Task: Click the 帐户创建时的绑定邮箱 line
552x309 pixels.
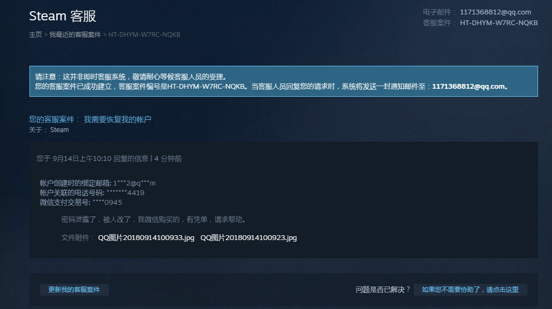Action: click(97, 183)
